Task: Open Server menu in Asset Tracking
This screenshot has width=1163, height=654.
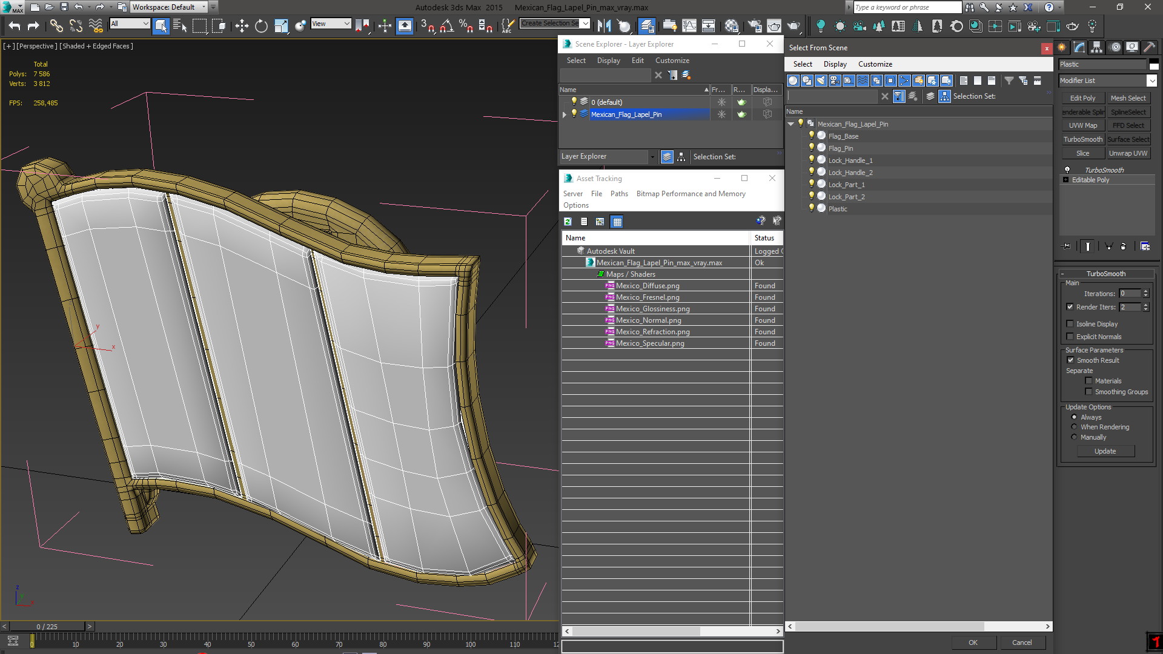Action: [x=573, y=194]
